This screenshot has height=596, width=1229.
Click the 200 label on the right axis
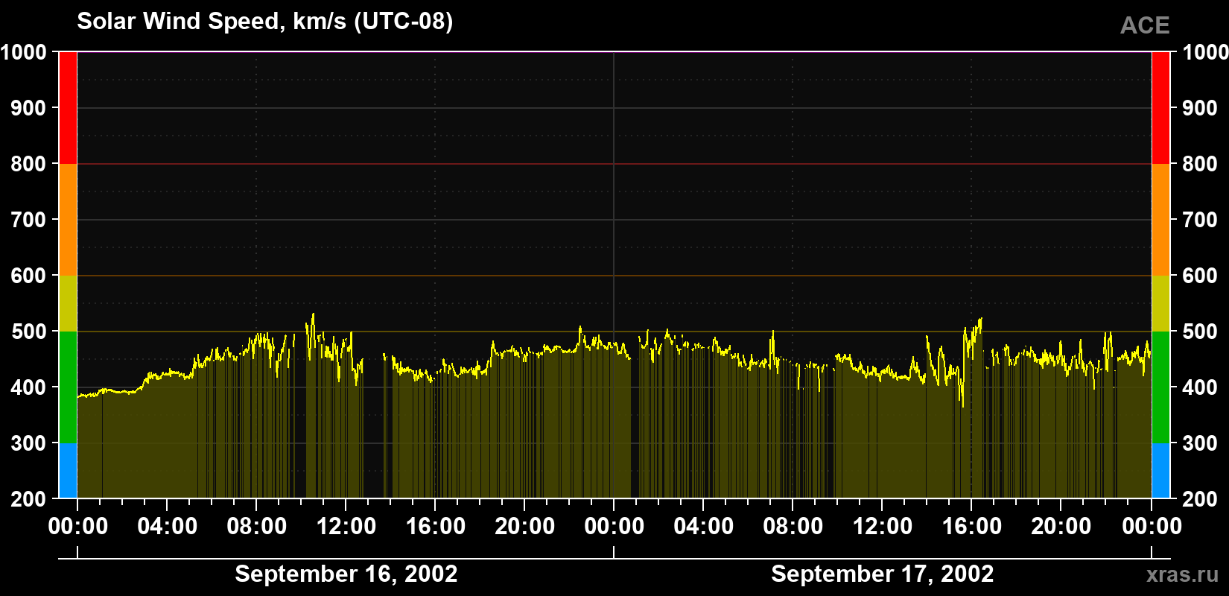[1200, 499]
